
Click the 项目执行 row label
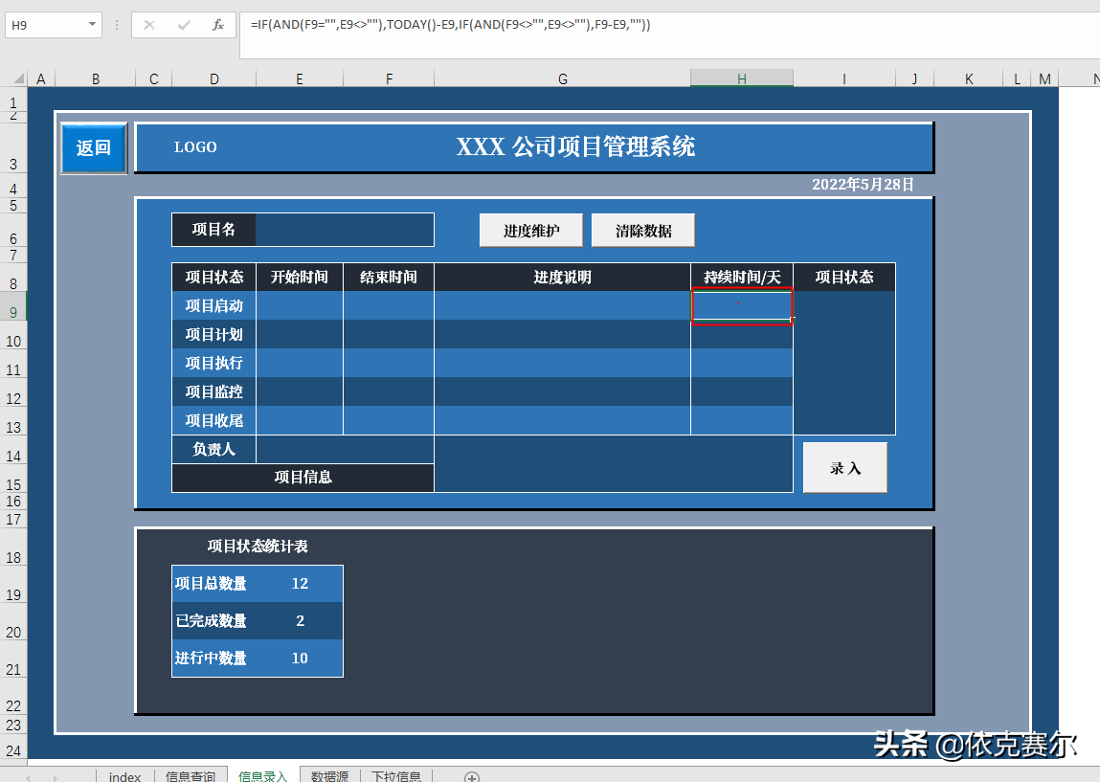(213, 364)
